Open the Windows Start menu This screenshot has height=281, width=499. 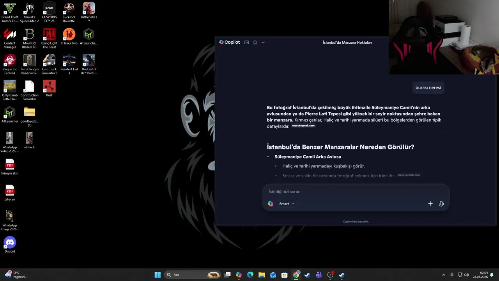[157, 275]
